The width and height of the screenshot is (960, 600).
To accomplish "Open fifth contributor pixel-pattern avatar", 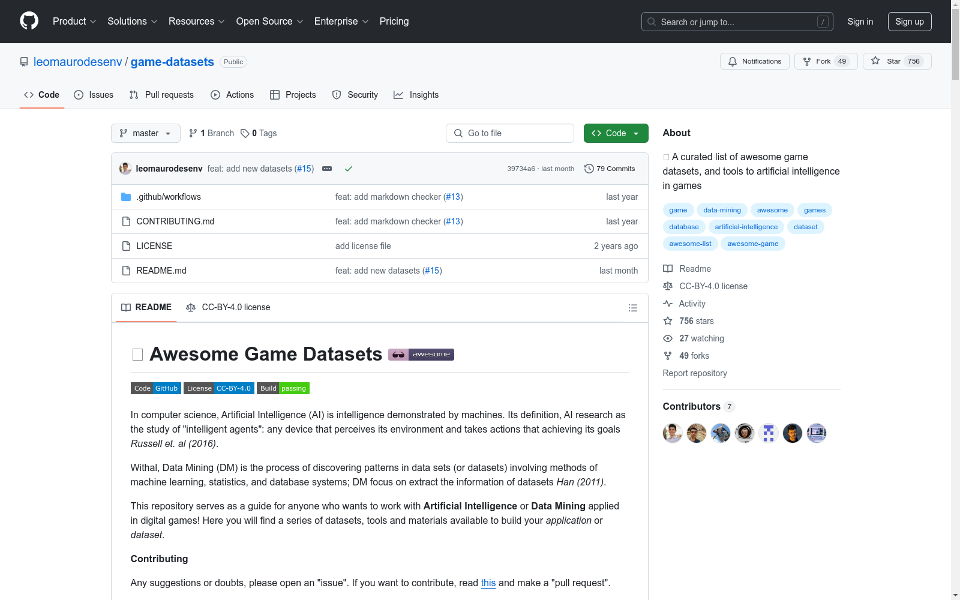I will click(768, 433).
